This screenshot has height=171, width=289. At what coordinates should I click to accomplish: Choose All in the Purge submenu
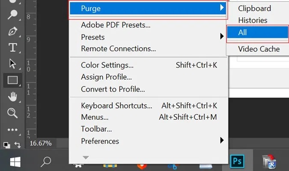tap(258, 32)
